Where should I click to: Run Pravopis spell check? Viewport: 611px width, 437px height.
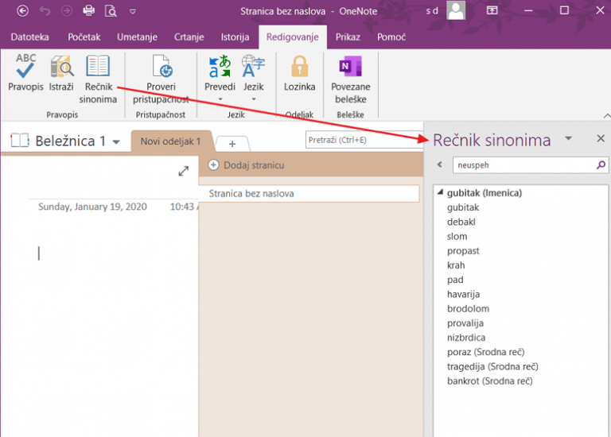(25, 73)
